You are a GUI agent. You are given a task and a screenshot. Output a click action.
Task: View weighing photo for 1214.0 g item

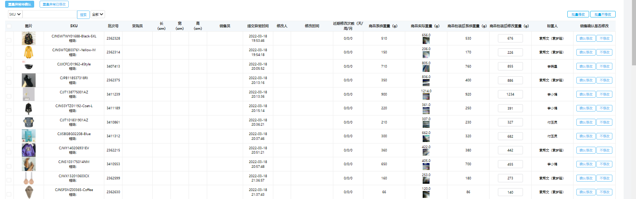(426, 96)
